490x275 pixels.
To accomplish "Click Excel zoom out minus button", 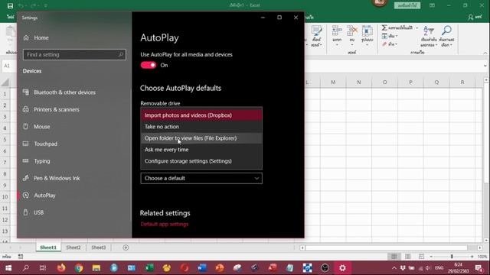I will click(x=431, y=257).
